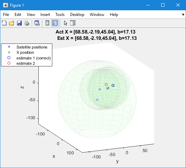Click the Link Plot toolbar icon
The image size is (186, 168).
tap(37, 23)
